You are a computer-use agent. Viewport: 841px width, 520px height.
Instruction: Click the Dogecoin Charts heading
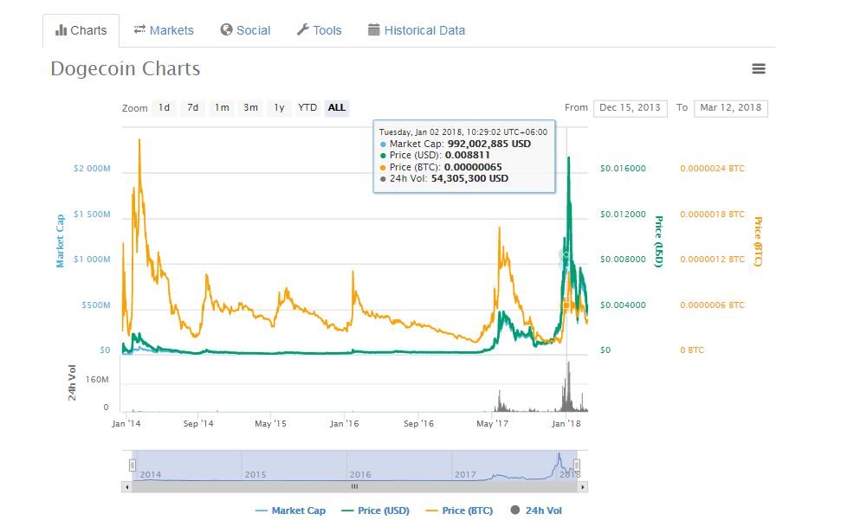tap(126, 68)
